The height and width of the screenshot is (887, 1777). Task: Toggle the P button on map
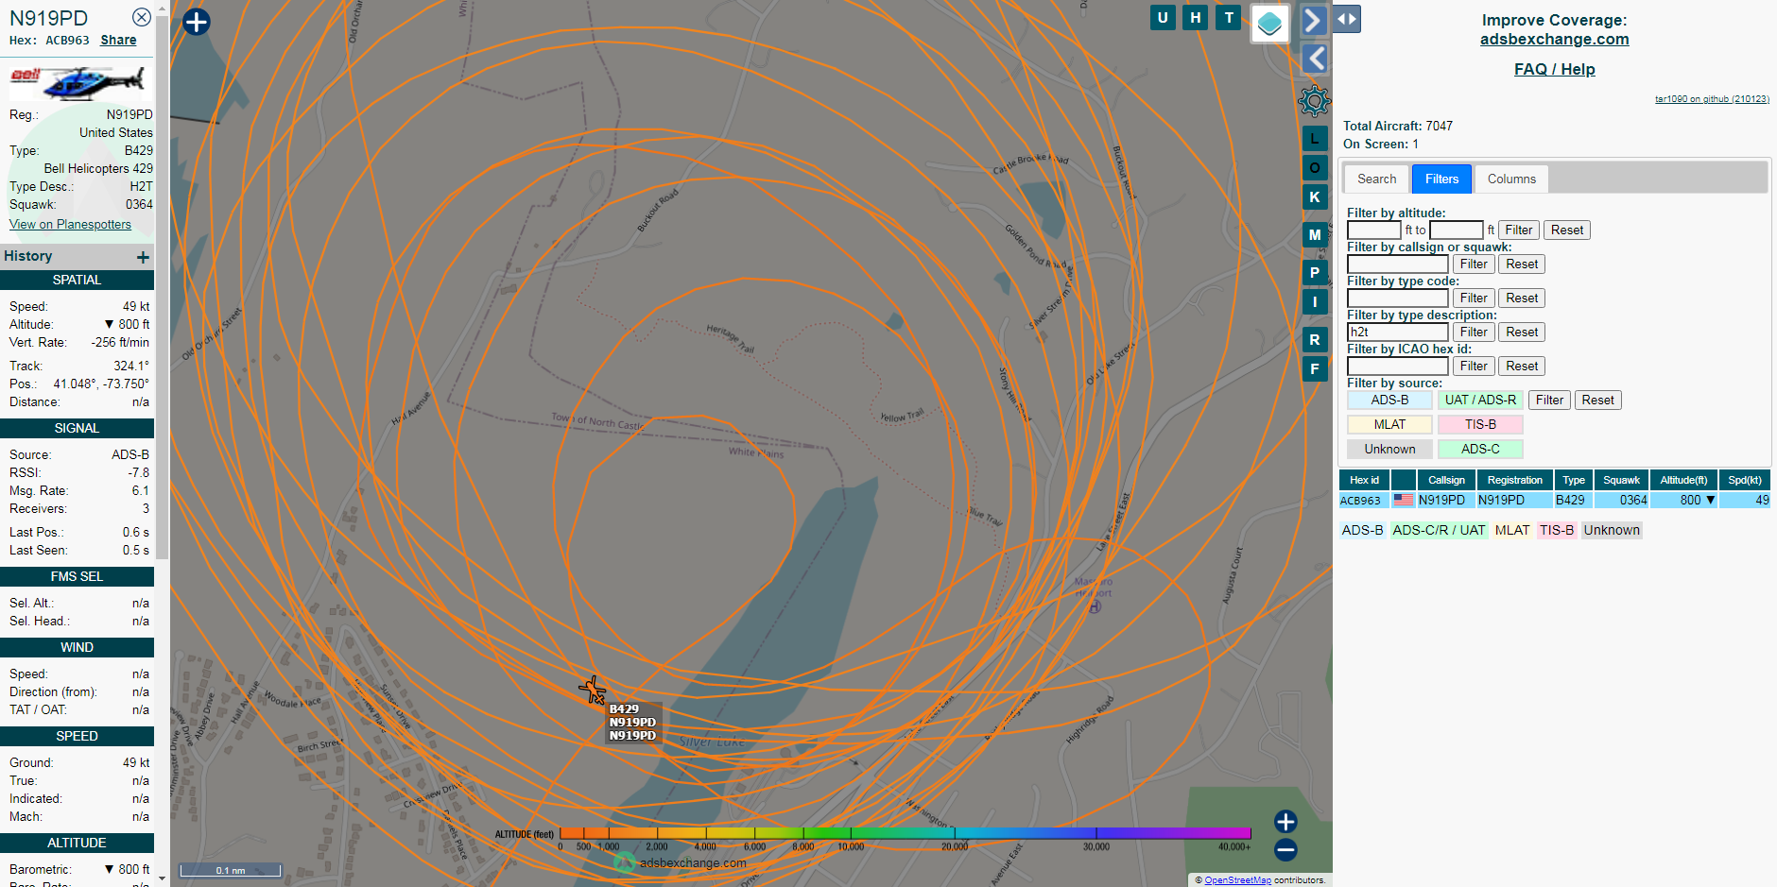coord(1315,273)
